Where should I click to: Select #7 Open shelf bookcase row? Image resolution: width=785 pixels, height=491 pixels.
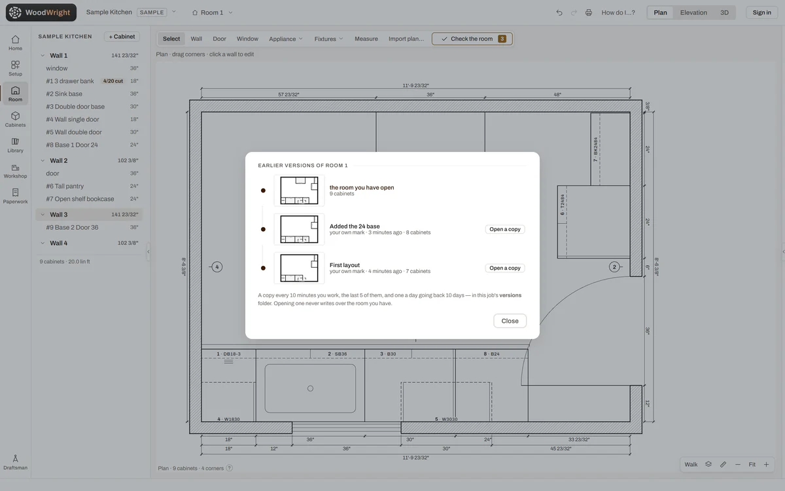(x=88, y=199)
